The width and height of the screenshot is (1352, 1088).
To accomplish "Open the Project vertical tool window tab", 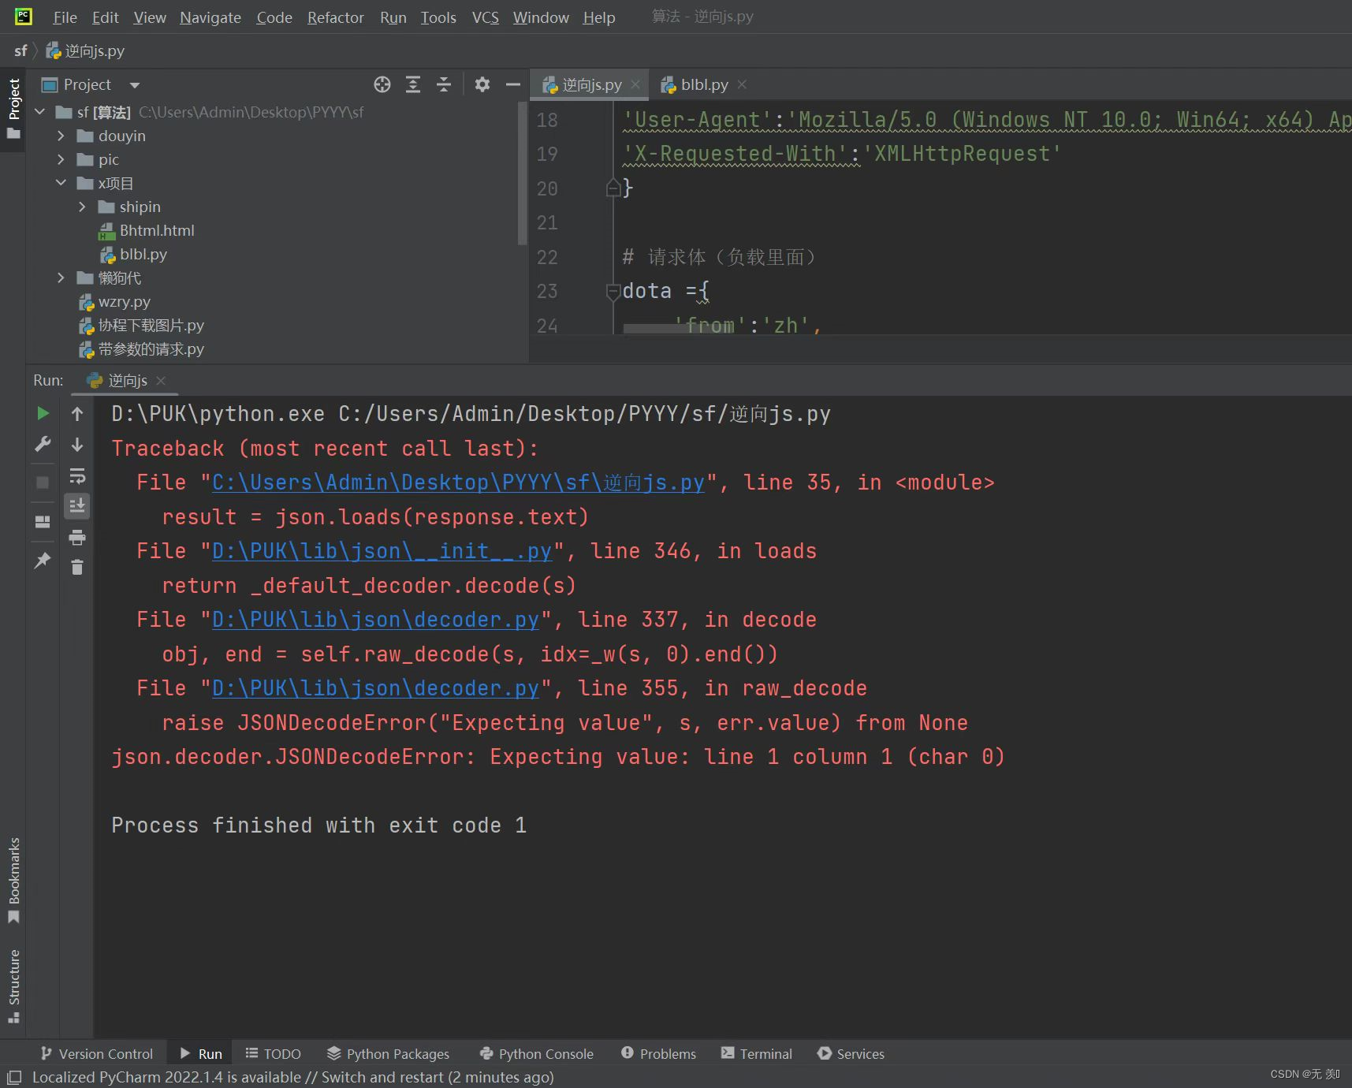I will (x=13, y=109).
